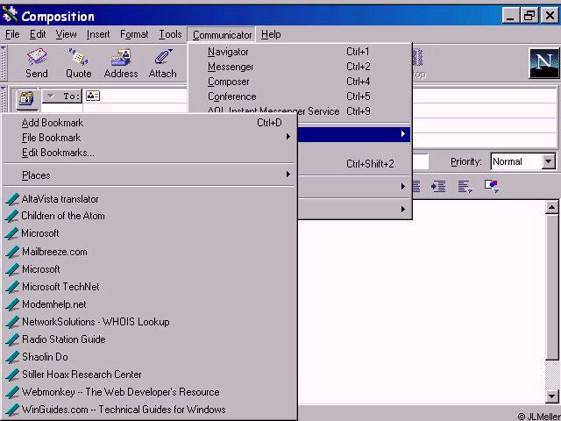Select Add Bookmark menu entry
The image size is (561, 421).
(x=150, y=123)
